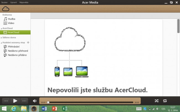Add a new playlist with plus icon
Image resolution: width=180 pixels, height=112 pixels.
pyautogui.click(x=28, y=42)
